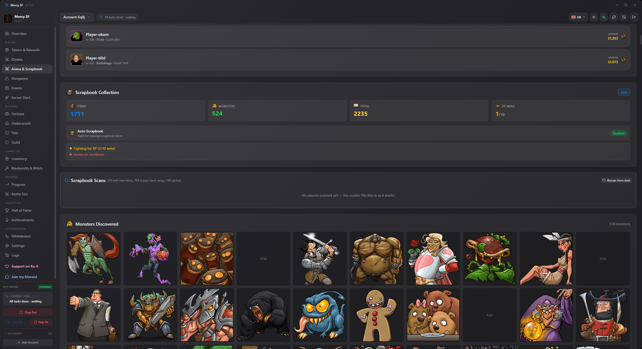
Task: Open Hall of Fame
Action: (27, 211)
